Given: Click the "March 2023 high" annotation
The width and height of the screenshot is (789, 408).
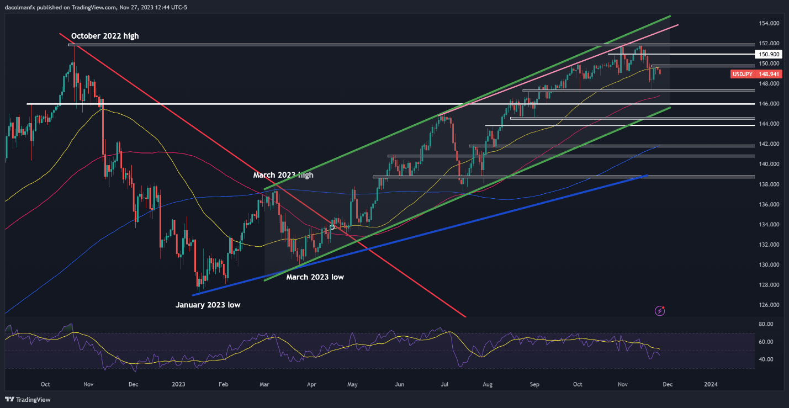Looking at the screenshot, I should coord(283,175).
